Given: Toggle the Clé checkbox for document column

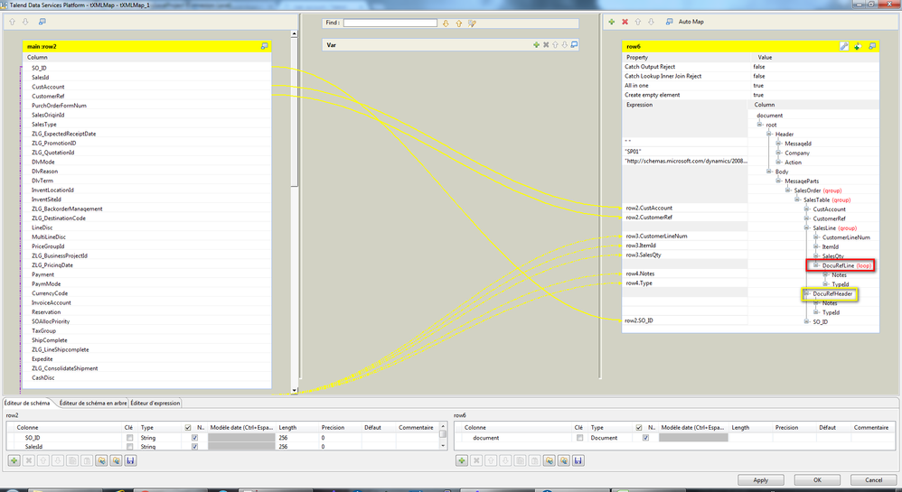Looking at the screenshot, I should pyautogui.click(x=578, y=438).
